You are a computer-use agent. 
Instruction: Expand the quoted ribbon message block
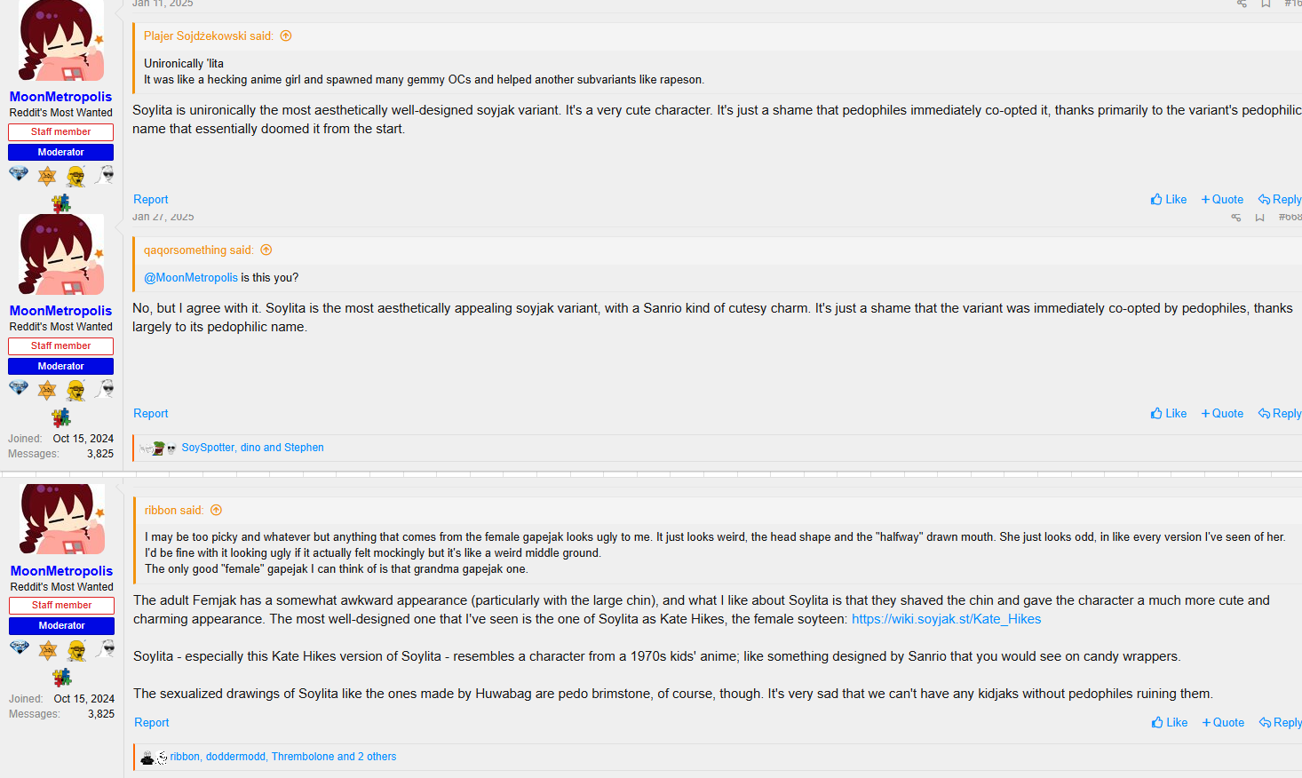[715, 552]
